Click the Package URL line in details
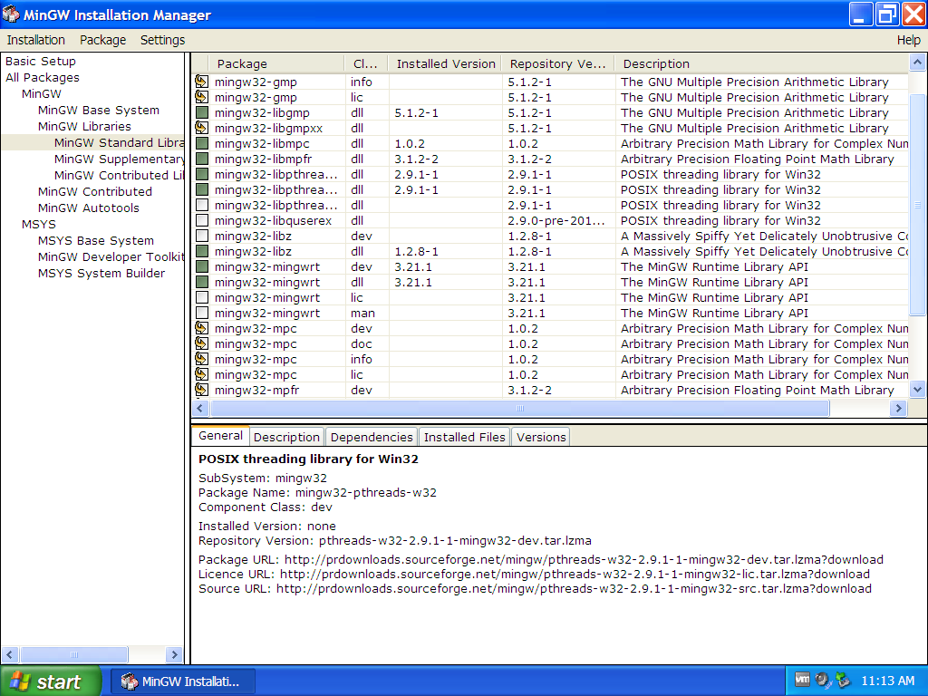The width and height of the screenshot is (928, 696). [x=541, y=559]
